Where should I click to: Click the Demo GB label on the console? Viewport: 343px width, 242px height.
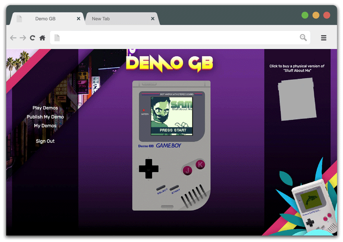pos(146,146)
